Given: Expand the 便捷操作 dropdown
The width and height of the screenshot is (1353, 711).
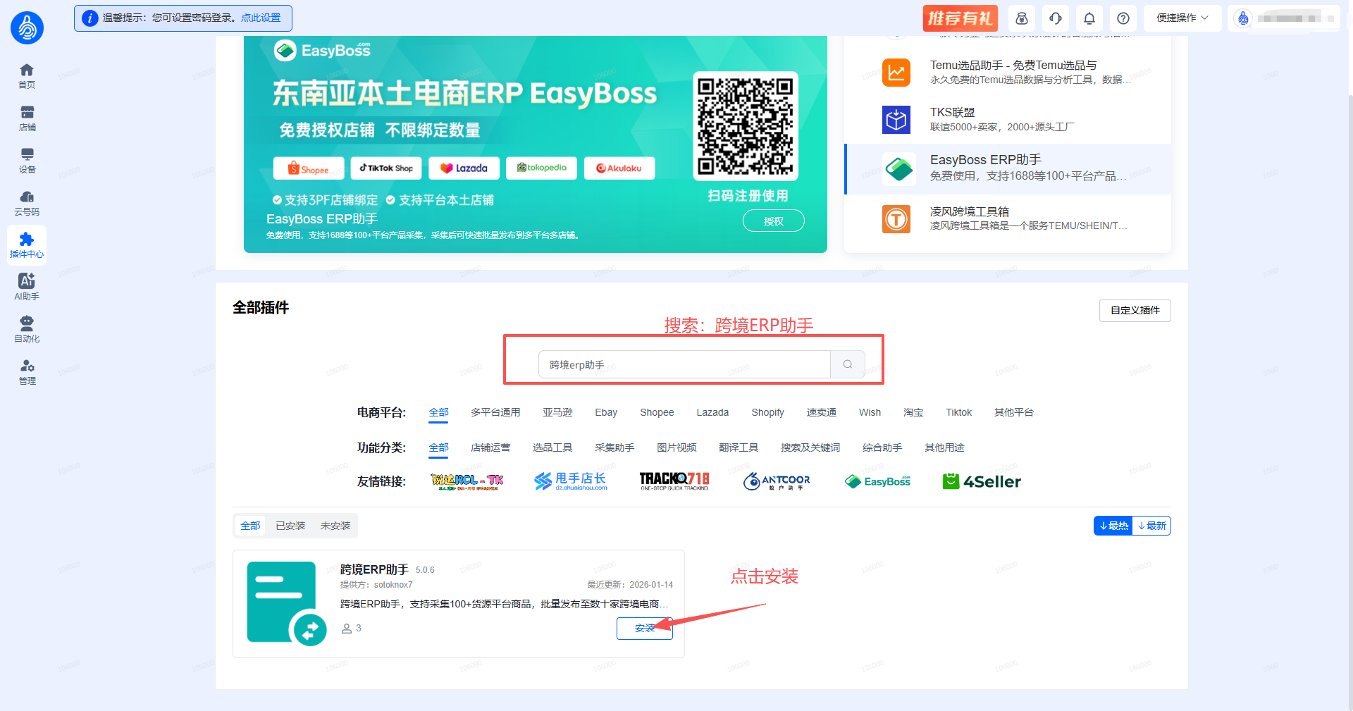Looking at the screenshot, I should (1182, 18).
